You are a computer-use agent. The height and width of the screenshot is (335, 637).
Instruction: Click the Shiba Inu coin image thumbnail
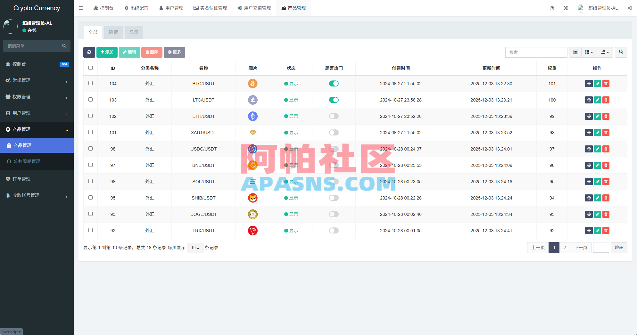pos(253,198)
